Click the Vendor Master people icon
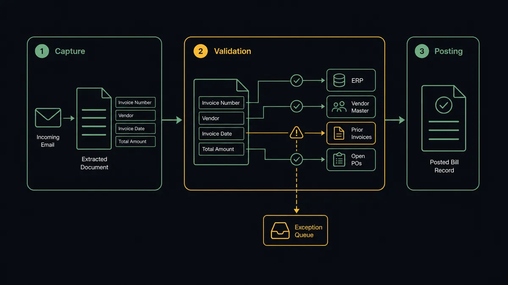The image size is (508, 285). [339, 107]
